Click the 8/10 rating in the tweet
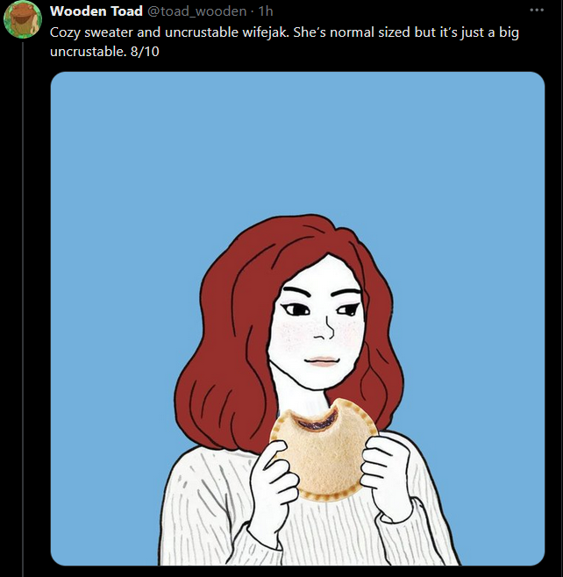This screenshot has width=563, height=577. pos(145,51)
